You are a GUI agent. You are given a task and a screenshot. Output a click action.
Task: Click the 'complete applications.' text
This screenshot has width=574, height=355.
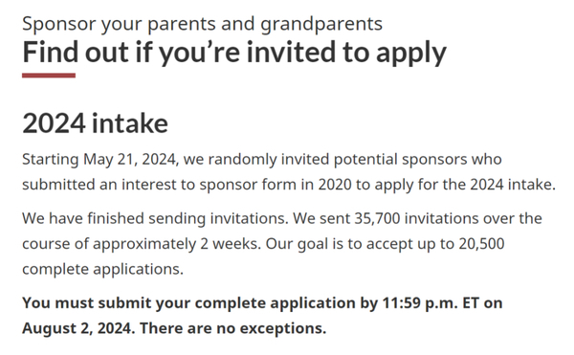pyautogui.click(x=102, y=270)
